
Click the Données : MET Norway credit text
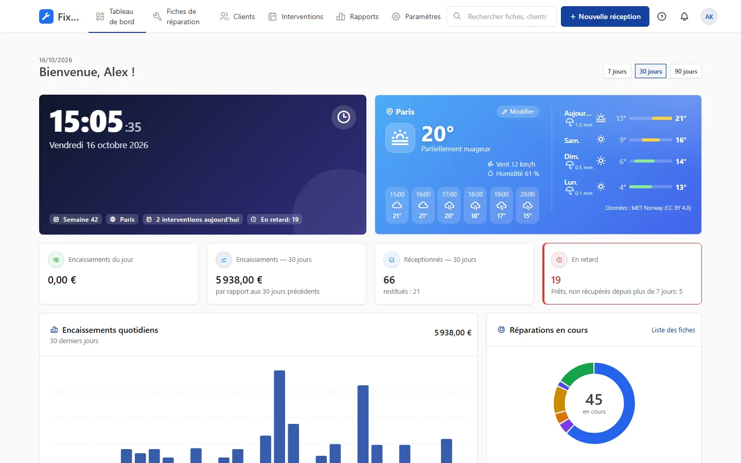(x=648, y=208)
